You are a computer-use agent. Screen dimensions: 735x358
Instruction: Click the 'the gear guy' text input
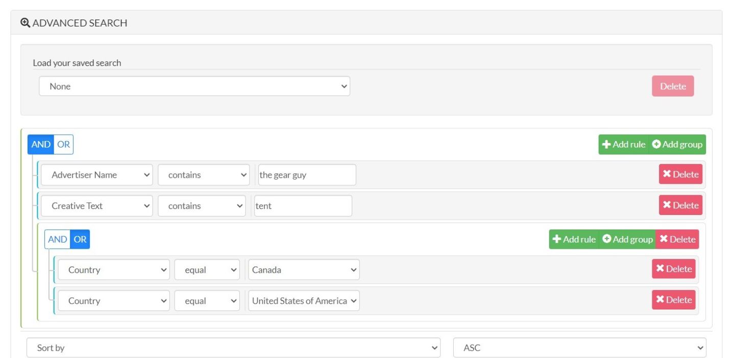307,175
